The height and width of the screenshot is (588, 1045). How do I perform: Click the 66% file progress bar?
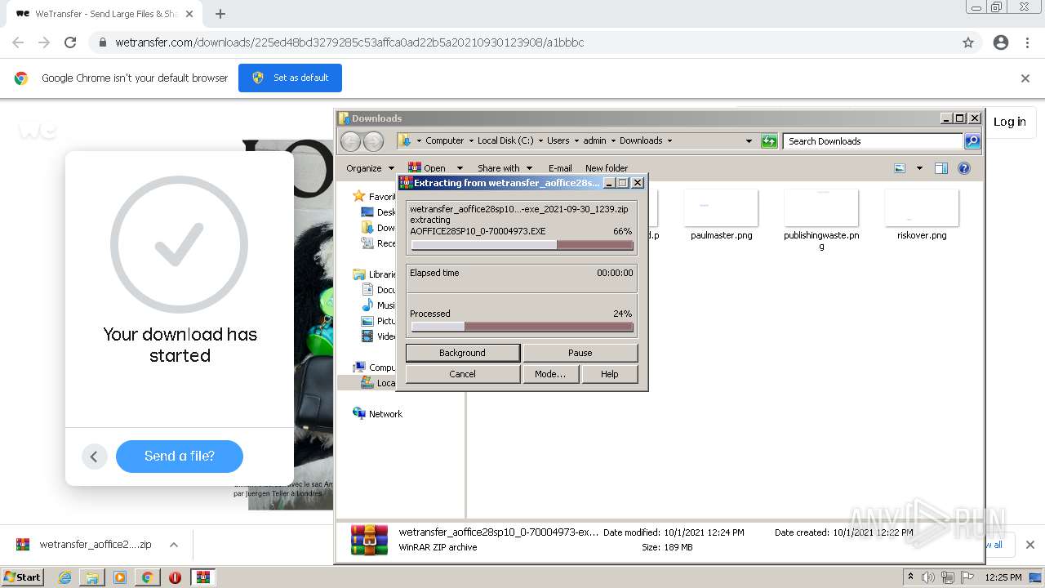click(x=522, y=245)
